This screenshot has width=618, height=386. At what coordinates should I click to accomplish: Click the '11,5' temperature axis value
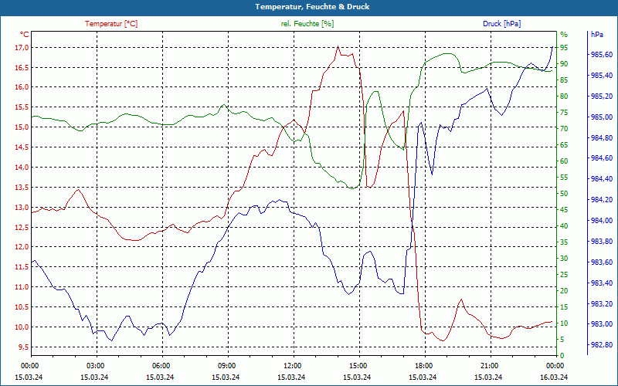[x=22, y=267]
